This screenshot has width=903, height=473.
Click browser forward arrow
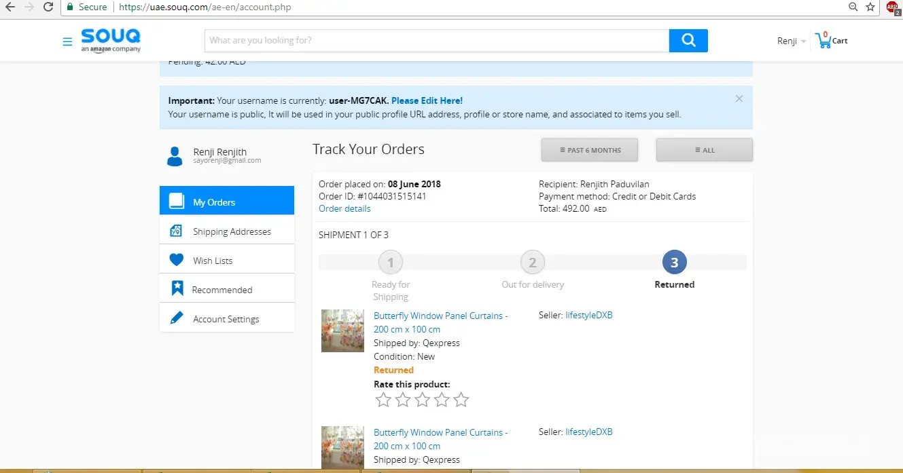29,7
